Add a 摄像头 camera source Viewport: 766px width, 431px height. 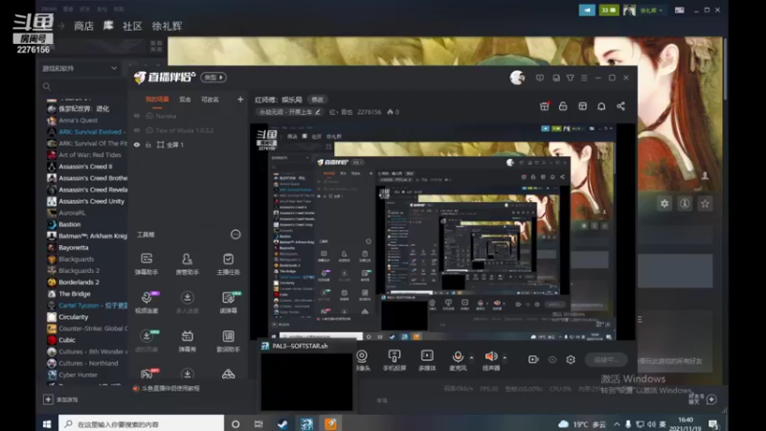[362, 360]
